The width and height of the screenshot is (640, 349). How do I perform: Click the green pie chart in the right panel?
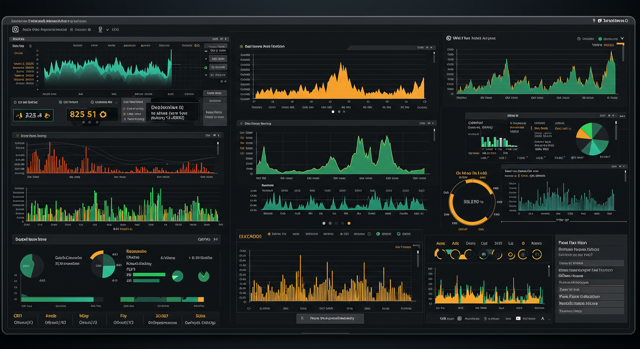(592, 138)
